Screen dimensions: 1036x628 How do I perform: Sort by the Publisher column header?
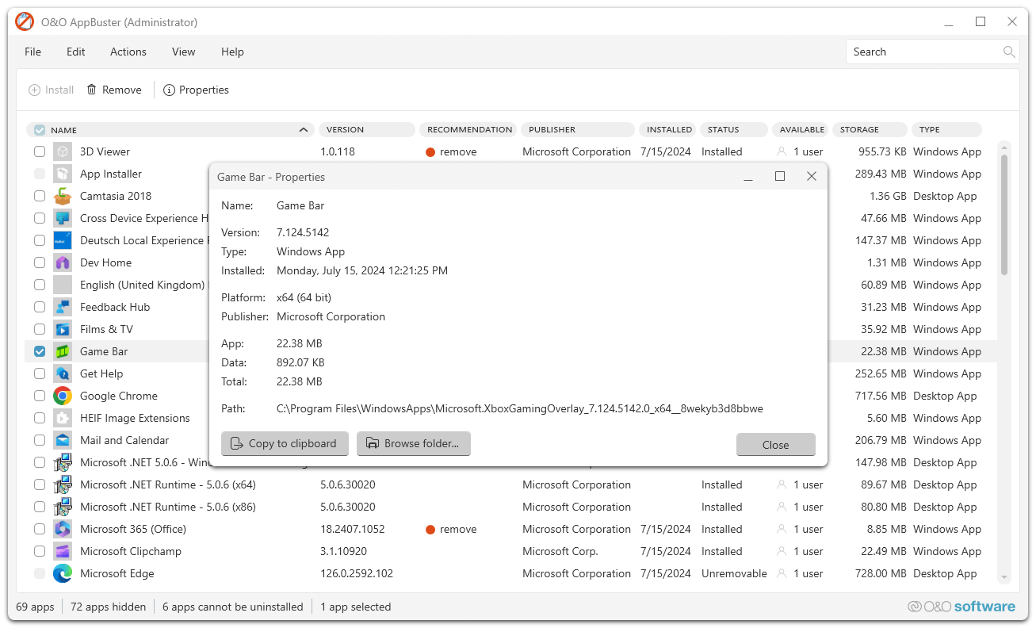(x=578, y=129)
